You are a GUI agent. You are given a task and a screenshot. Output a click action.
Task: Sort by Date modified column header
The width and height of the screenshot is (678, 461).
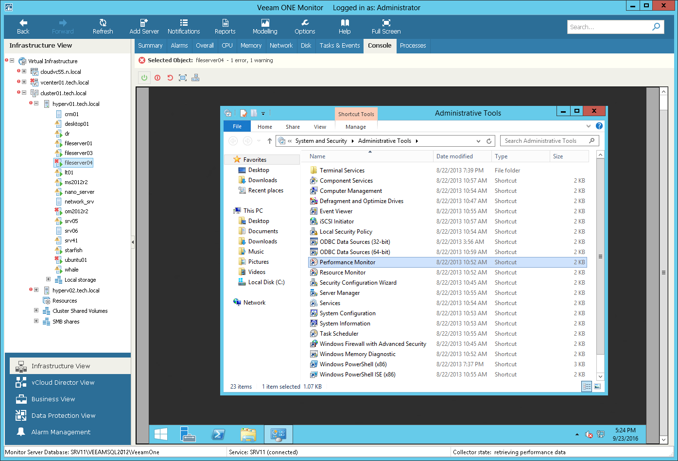tap(462, 156)
